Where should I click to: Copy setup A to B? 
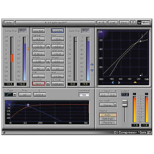point(102,23)
